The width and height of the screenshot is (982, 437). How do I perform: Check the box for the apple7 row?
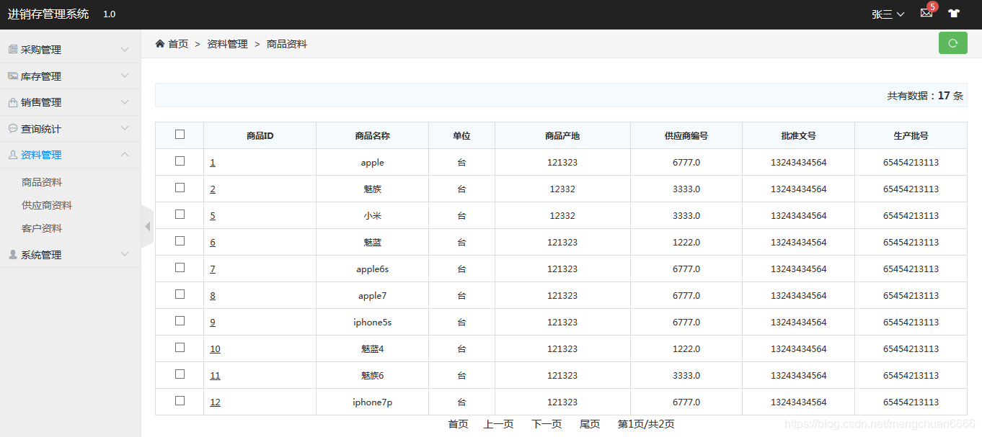pyautogui.click(x=180, y=294)
